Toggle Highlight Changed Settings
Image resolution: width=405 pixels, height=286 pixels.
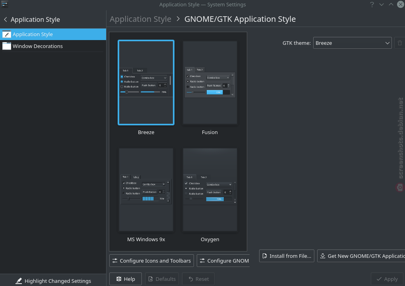(53, 280)
